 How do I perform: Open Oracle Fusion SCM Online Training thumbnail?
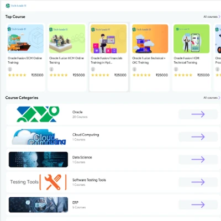point(25,39)
